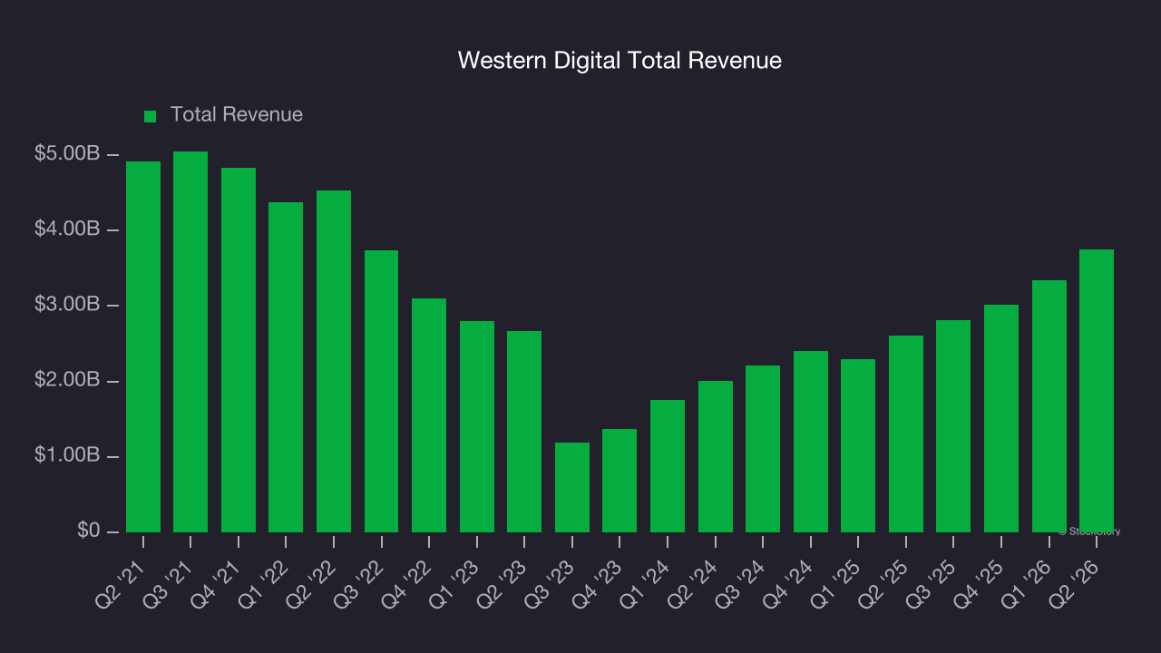This screenshot has width=1161, height=653.
Task: Select the Q4 '23 revenue bar
Action: tap(620, 481)
